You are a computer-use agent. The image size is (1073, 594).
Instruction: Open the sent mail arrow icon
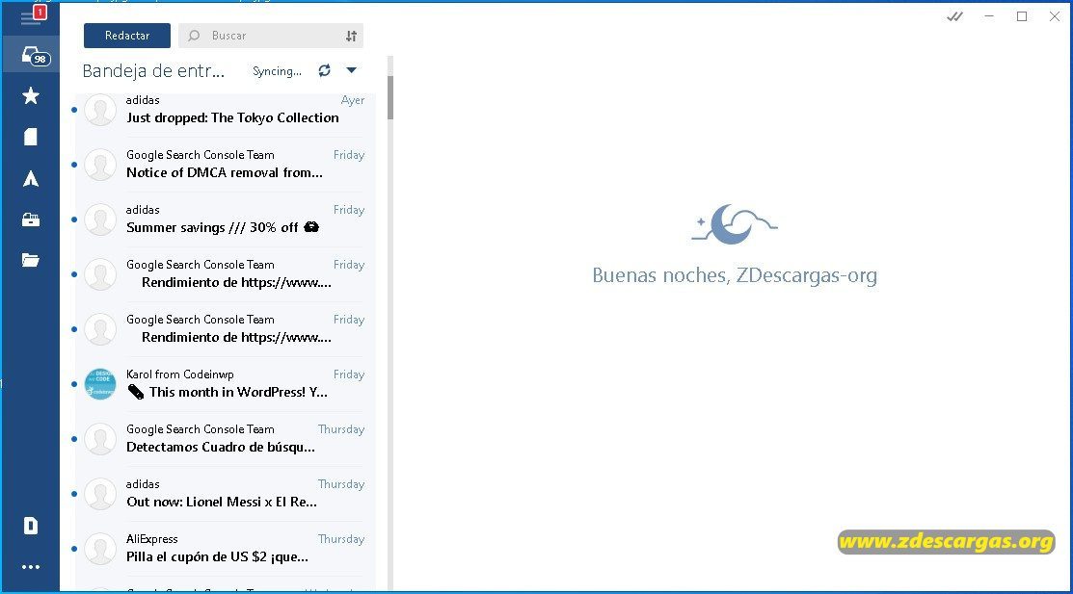tap(31, 179)
